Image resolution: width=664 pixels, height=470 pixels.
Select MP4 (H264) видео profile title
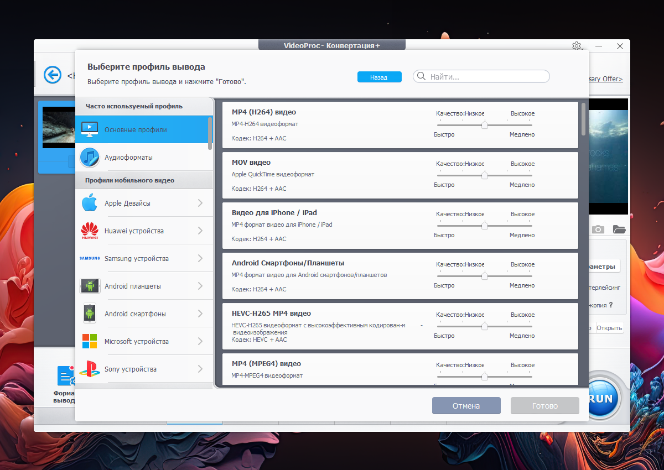tap(264, 112)
